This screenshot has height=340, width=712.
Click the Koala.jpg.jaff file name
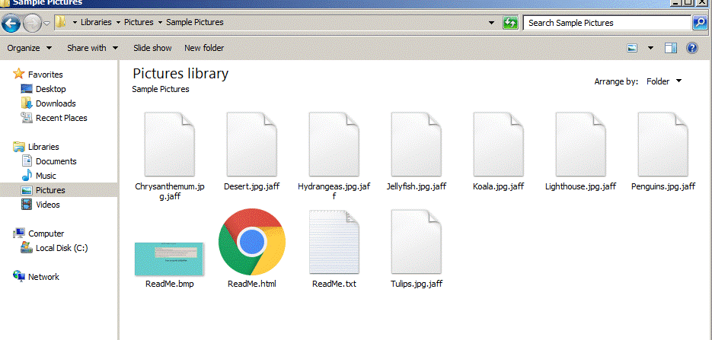click(x=498, y=186)
